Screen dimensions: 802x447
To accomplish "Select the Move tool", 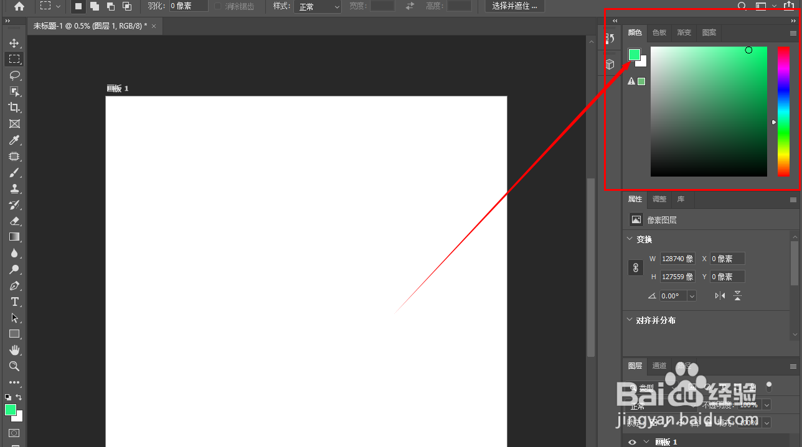I will [14, 43].
